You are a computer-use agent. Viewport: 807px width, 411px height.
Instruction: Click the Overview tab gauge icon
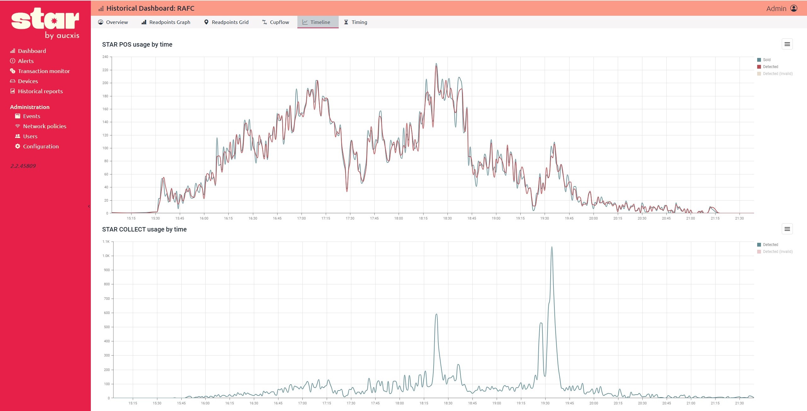tap(101, 22)
